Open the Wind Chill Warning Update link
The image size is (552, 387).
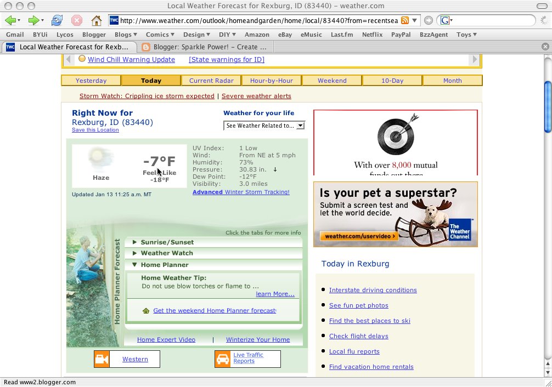pyautogui.click(x=131, y=59)
